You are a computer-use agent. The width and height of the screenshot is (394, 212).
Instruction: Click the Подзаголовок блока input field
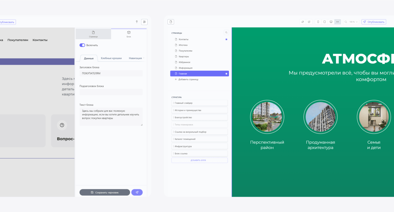point(111,92)
